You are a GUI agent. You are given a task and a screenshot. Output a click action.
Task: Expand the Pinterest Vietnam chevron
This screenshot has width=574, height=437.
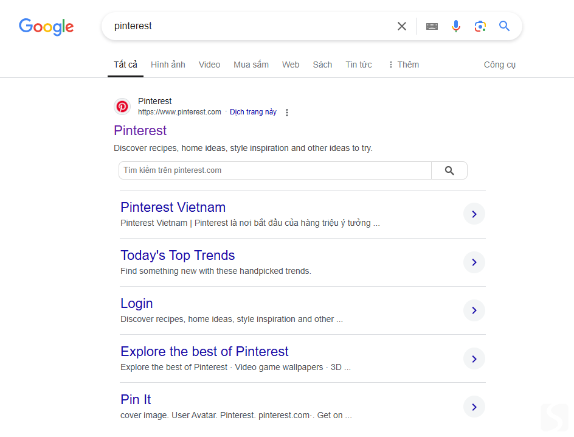click(474, 214)
